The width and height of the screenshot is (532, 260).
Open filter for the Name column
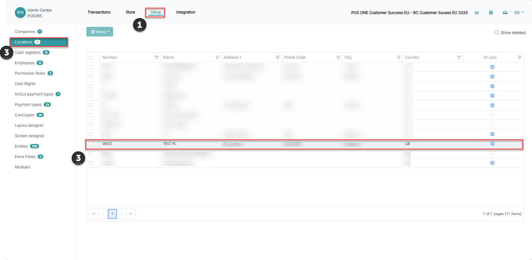click(x=217, y=58)
